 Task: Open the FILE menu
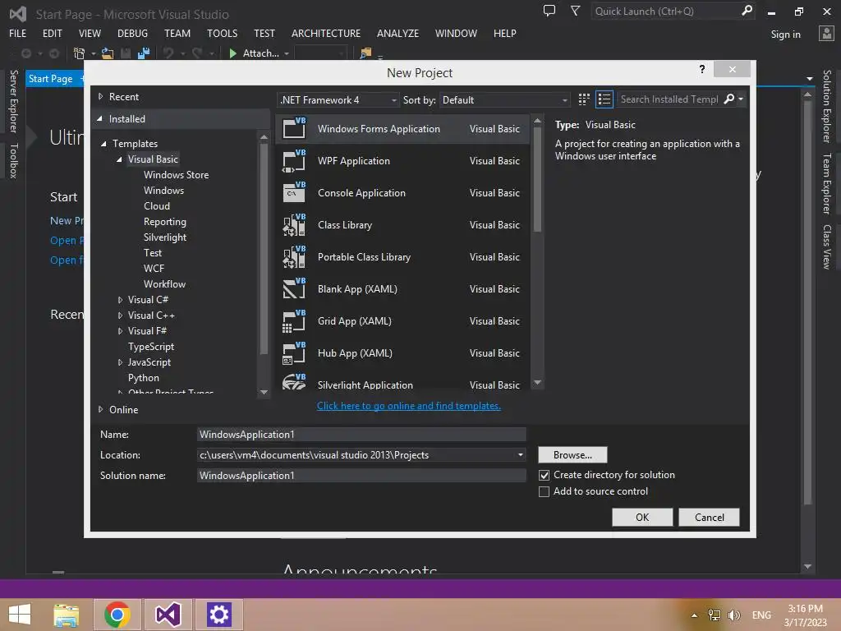point(18,33)
